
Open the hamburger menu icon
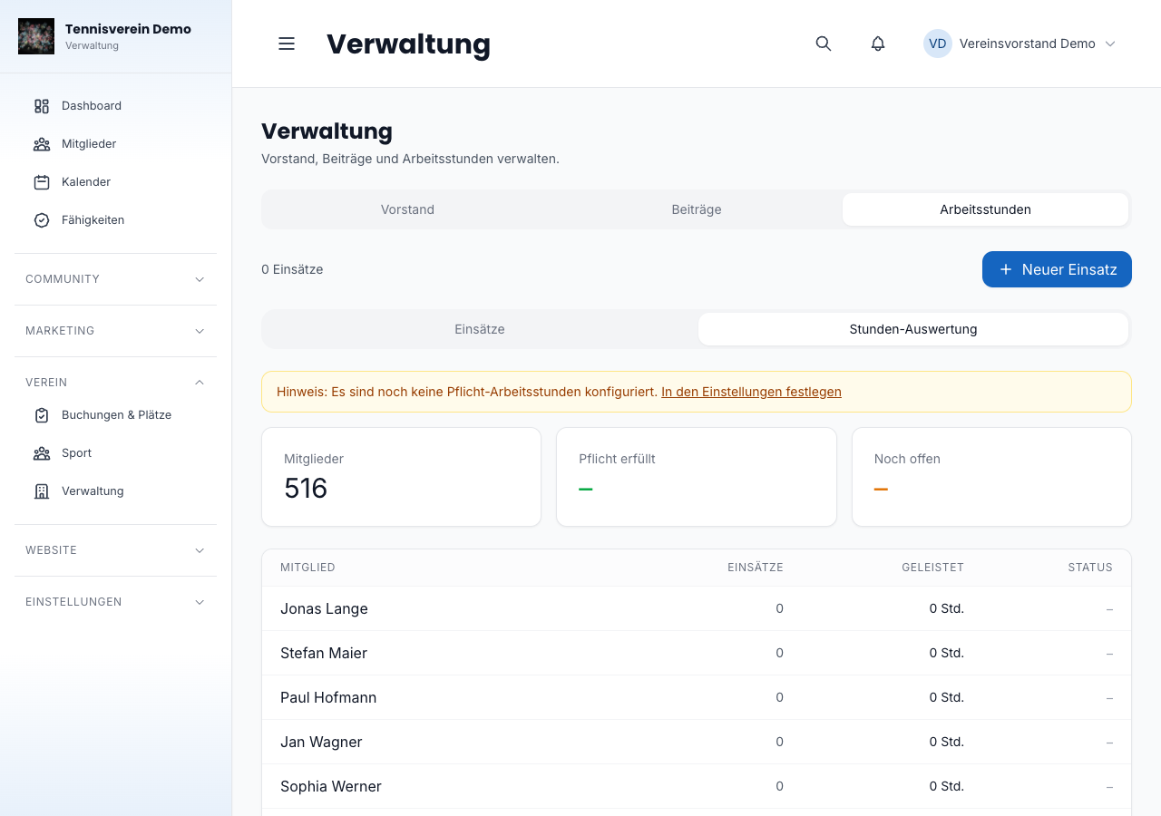tap(287, 44)
